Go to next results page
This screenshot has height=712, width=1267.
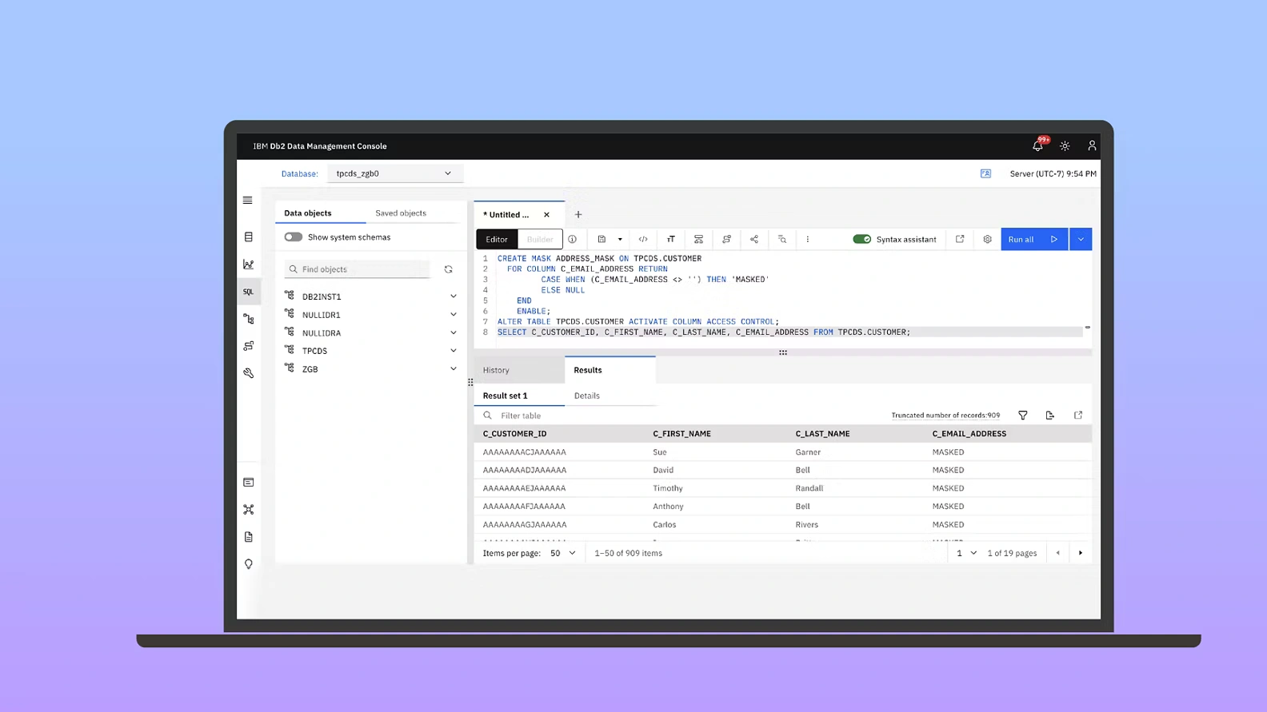click(x=1080, y=553)
